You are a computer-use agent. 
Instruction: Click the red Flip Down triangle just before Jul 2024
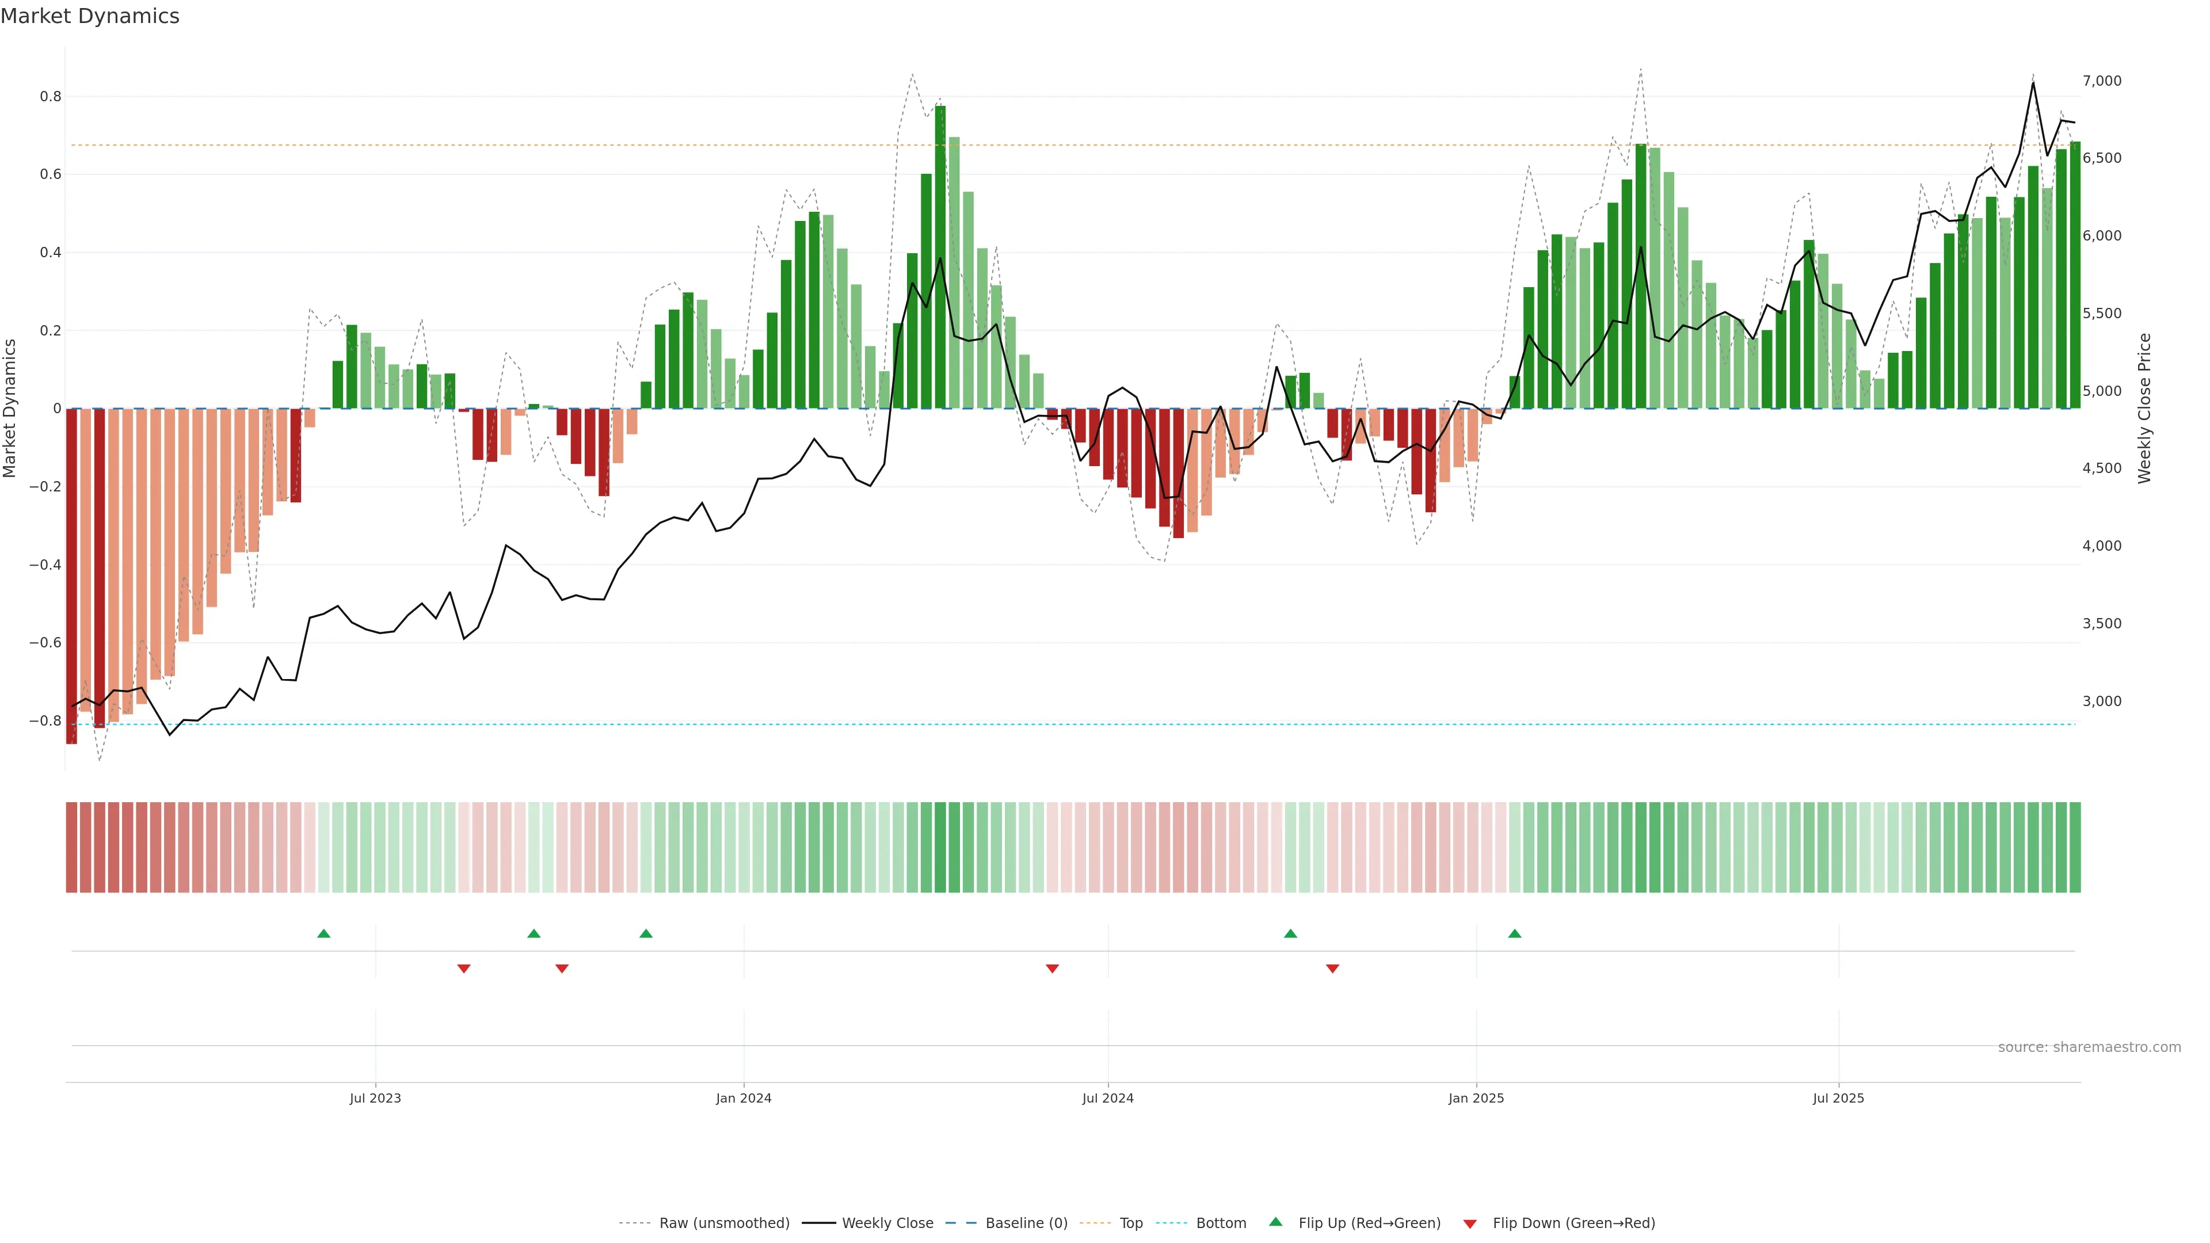click(x=1052, y=969)
